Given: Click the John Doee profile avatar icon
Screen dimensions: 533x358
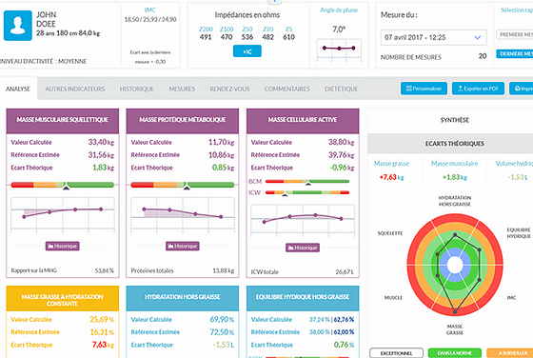Looking at the screenshot, I should pos(18,26).
